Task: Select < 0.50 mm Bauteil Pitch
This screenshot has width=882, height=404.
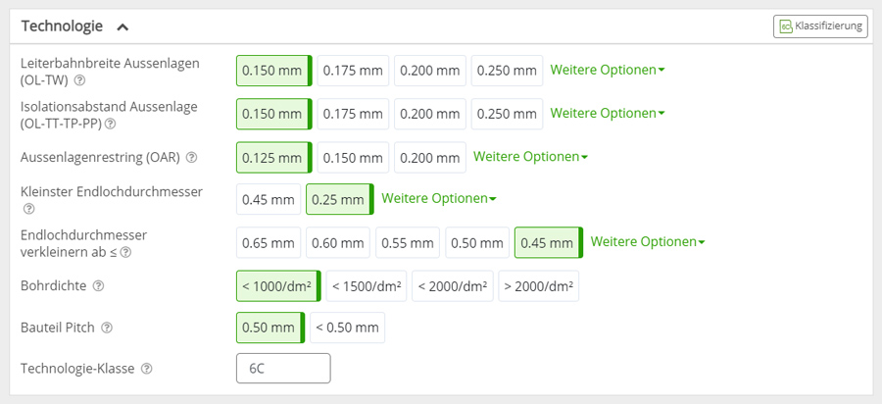Action: point(348,328)
